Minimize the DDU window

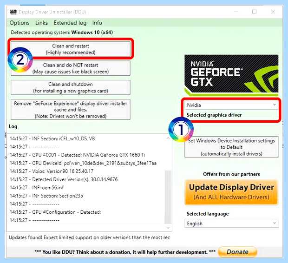click(x=236, y=12)
